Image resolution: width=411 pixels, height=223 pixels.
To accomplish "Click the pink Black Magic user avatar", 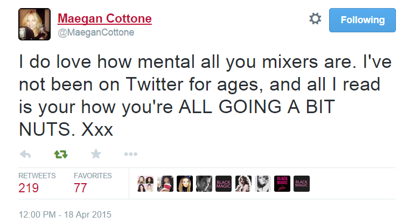I will (282, 184).
